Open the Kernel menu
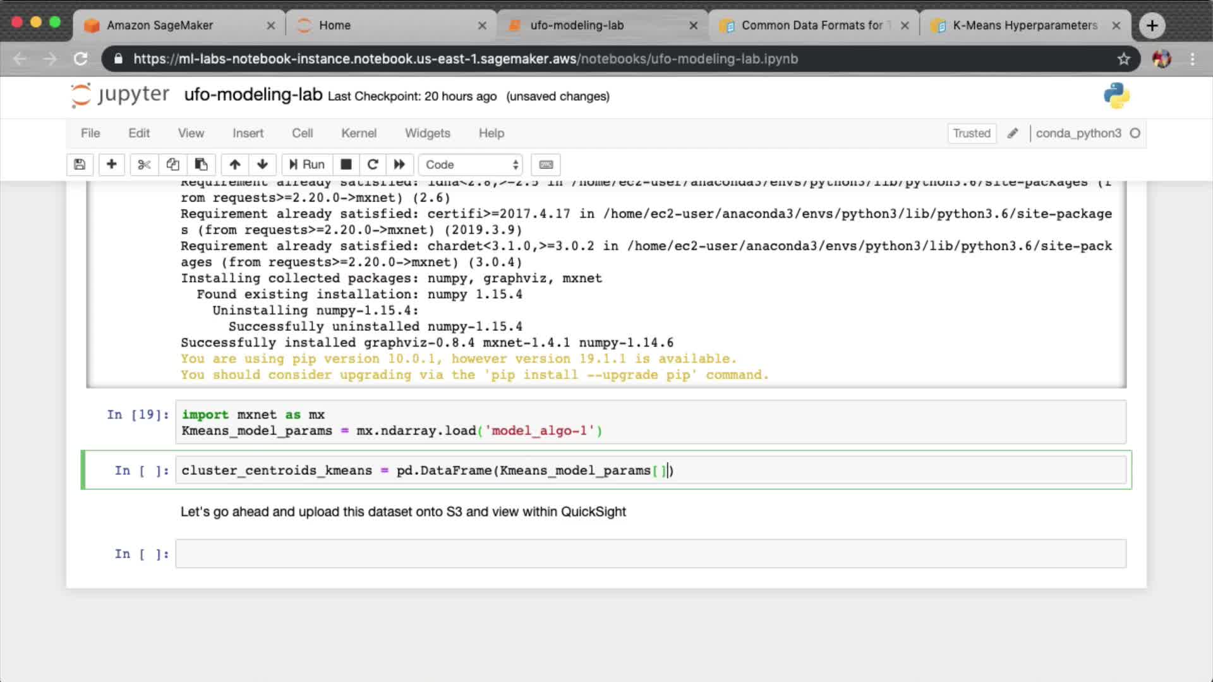This screenshot has width=1213, height=682. click(358, 133)
